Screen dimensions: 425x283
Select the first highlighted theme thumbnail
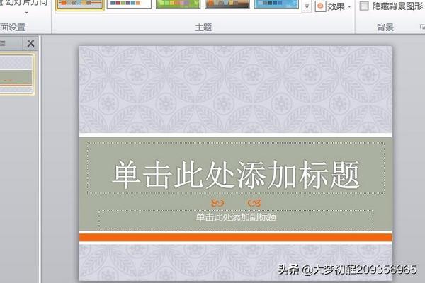point(79,5)
